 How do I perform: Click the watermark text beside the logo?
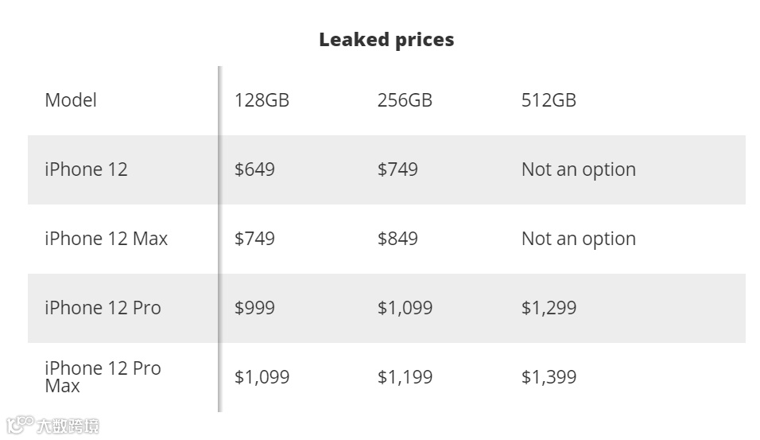[68, 426]
